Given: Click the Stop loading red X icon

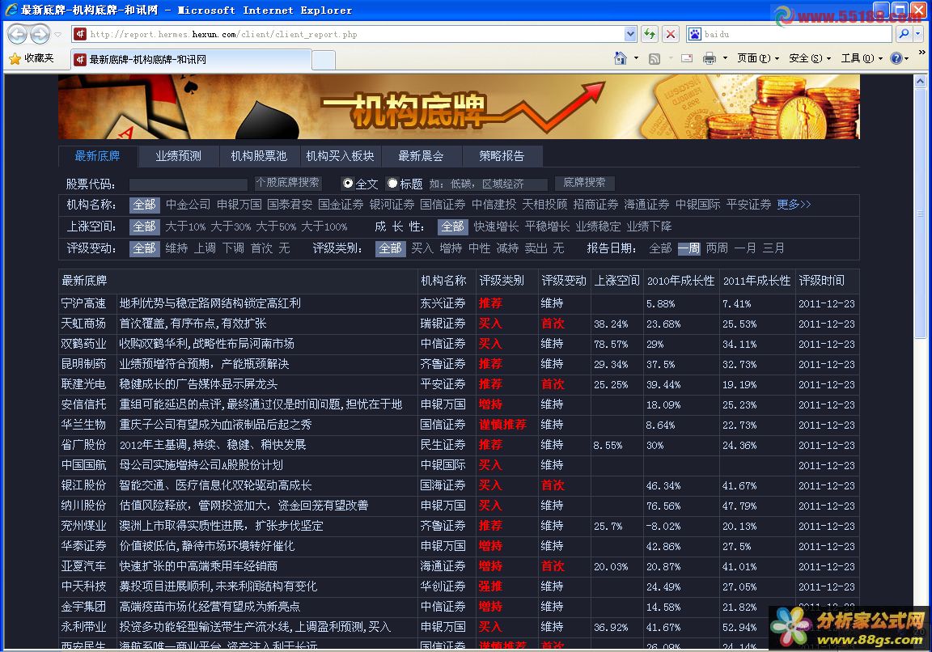Looking at the screenshot, I should [671, 35].
